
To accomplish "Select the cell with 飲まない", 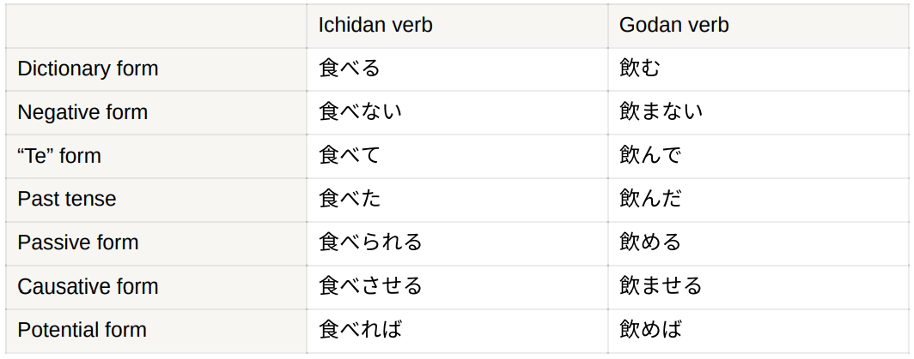I will [x=759, y=113].
